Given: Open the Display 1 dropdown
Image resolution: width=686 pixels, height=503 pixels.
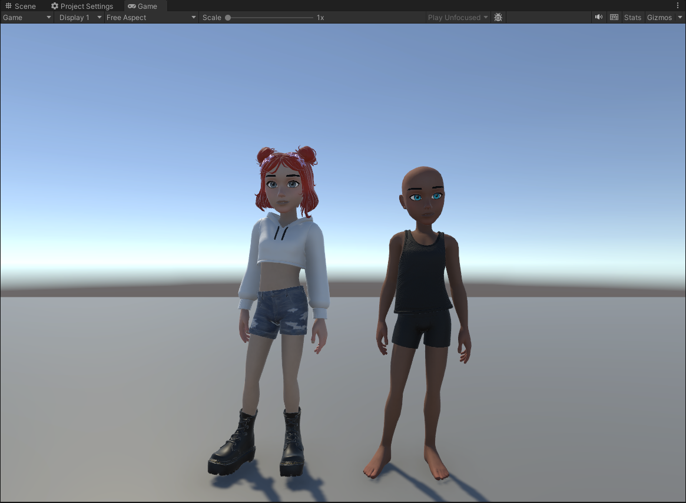Looking at the screenshot, I should (79, 17).
